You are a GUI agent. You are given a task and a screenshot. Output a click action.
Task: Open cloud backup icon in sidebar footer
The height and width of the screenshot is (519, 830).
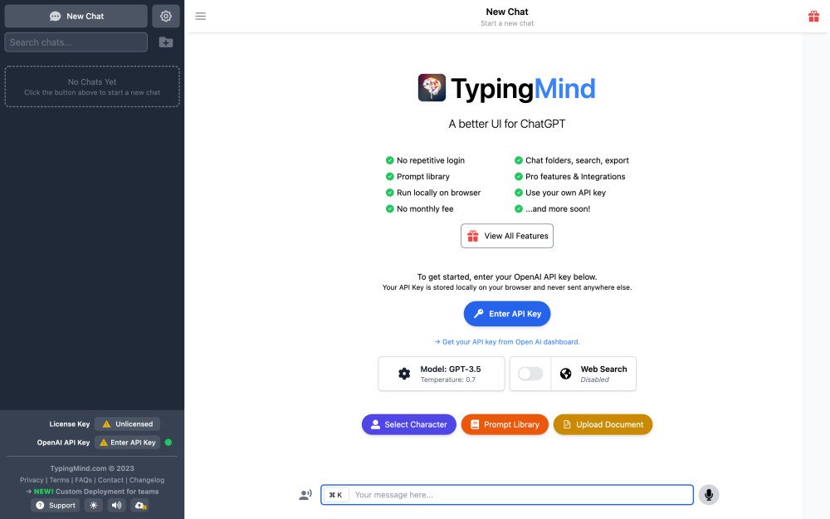tap(139, 505)
